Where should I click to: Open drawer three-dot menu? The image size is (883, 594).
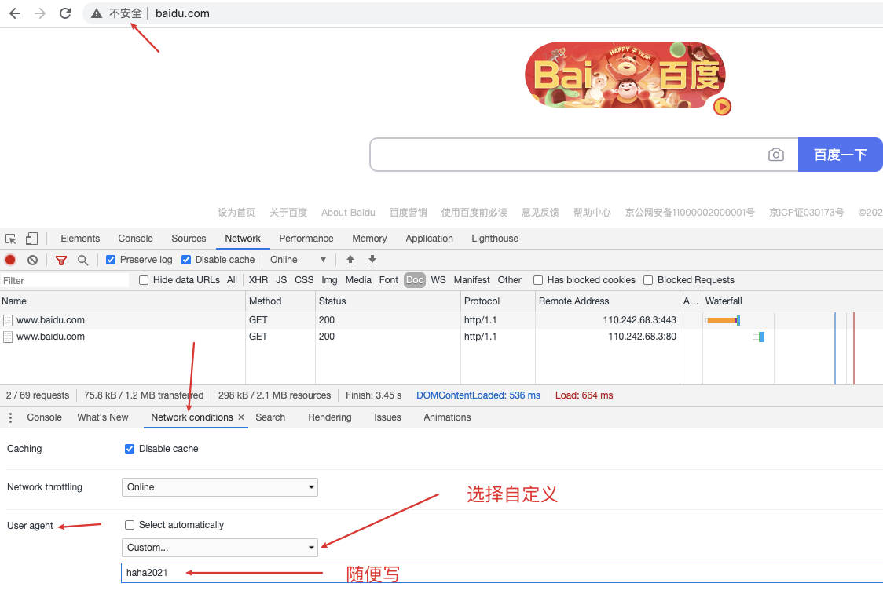[x=10, y=417]
